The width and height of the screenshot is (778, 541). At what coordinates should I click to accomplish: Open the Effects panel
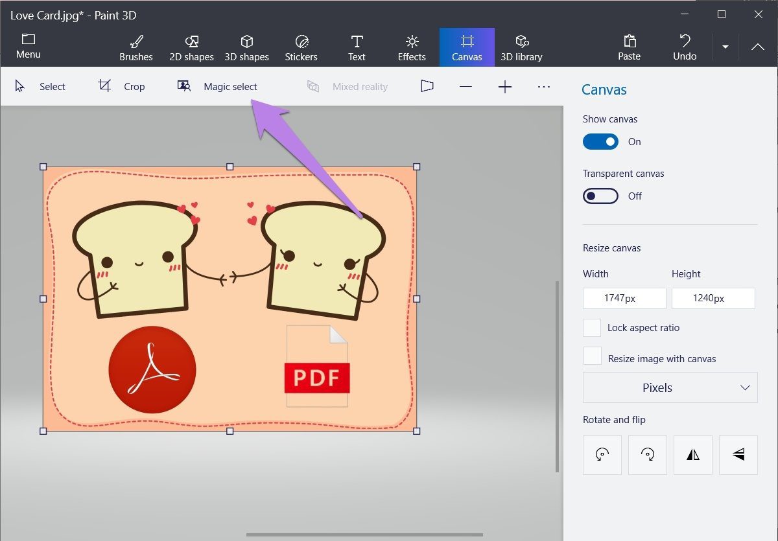pos(412,48)
